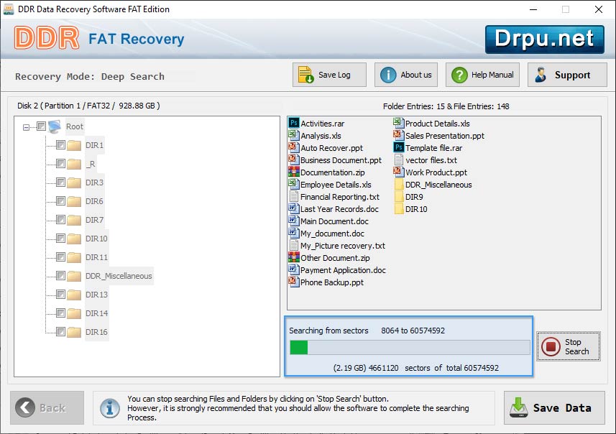Click the DIR1 folder icon in tree
The image size is (616, 434).
(74, 145)
